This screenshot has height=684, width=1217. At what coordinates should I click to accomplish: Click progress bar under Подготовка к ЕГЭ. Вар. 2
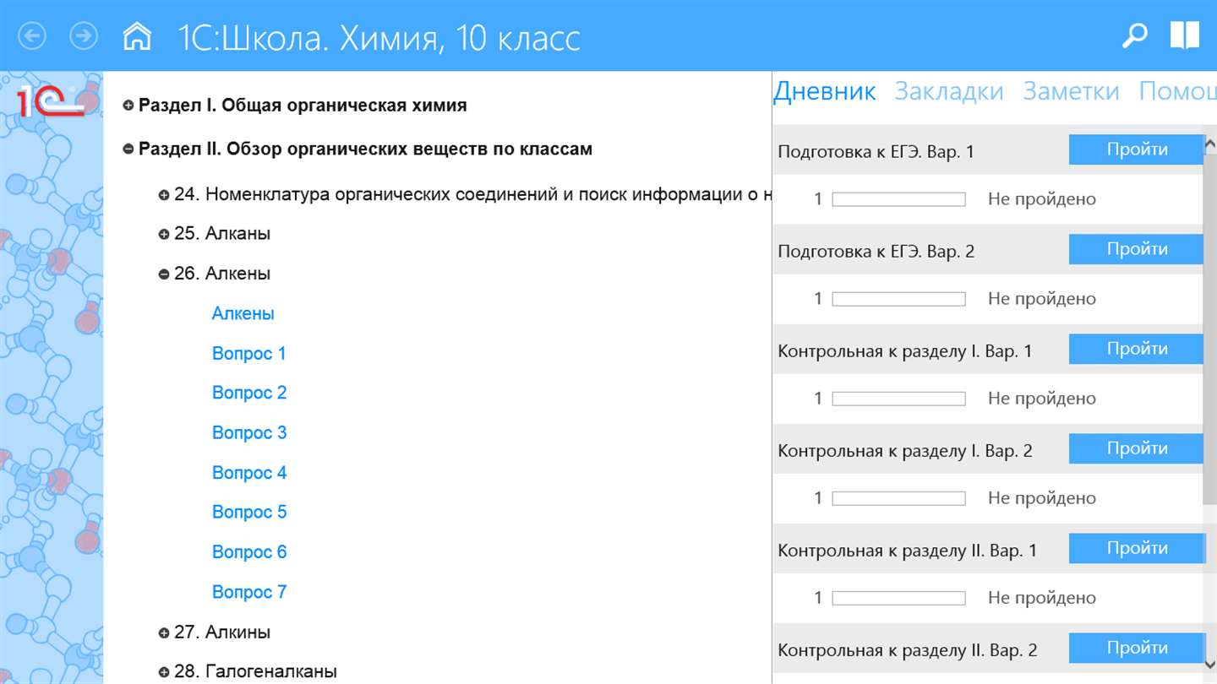click(898, 299)
